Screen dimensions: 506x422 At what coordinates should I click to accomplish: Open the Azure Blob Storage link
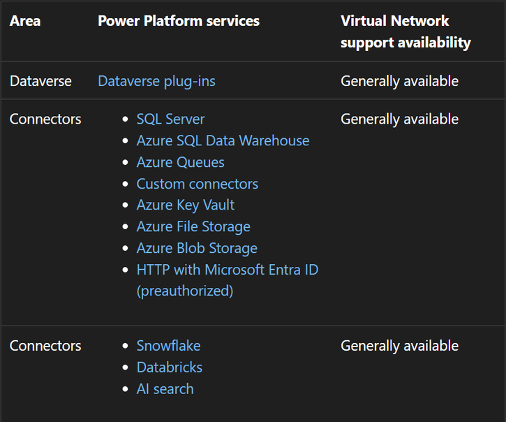(197, 248)
